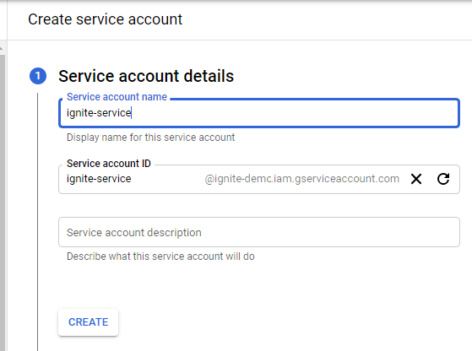The image size is (472, 351).
Task: Click the step 1 circle badge
Action: (x=38, y=76)
